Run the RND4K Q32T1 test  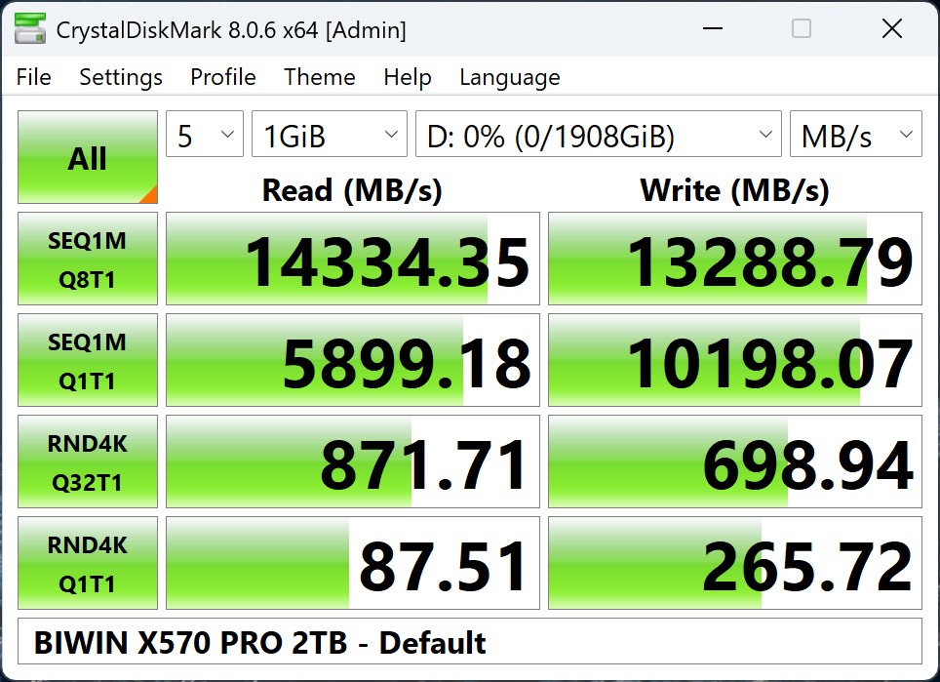point(88,461)
